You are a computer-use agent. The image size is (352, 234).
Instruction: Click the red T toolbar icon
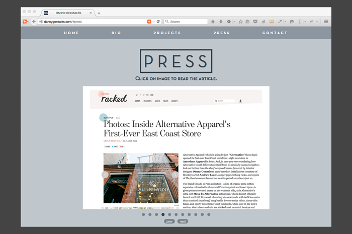[x=300, y=22]
